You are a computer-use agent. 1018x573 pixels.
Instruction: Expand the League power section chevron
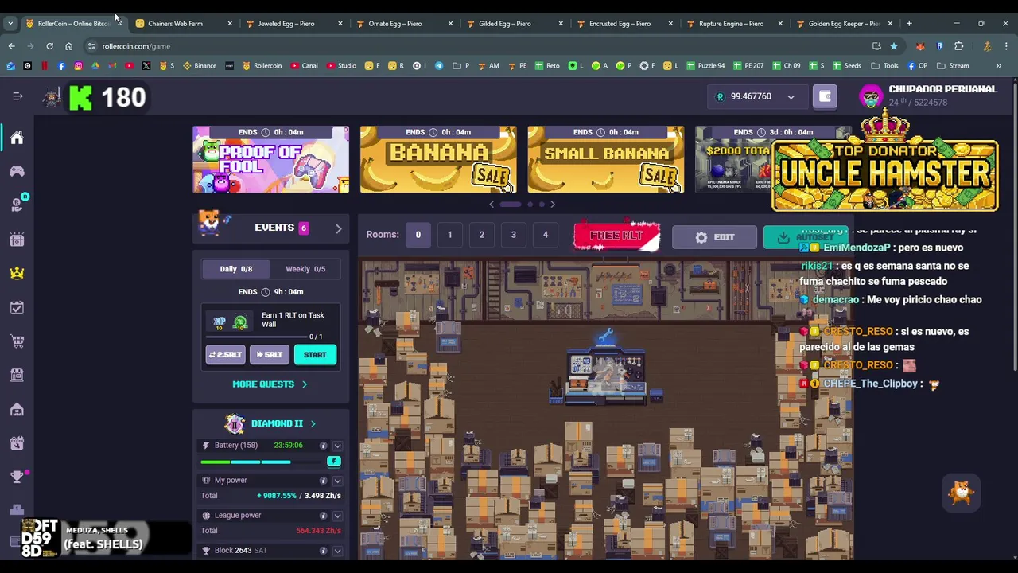pos(337,516)
